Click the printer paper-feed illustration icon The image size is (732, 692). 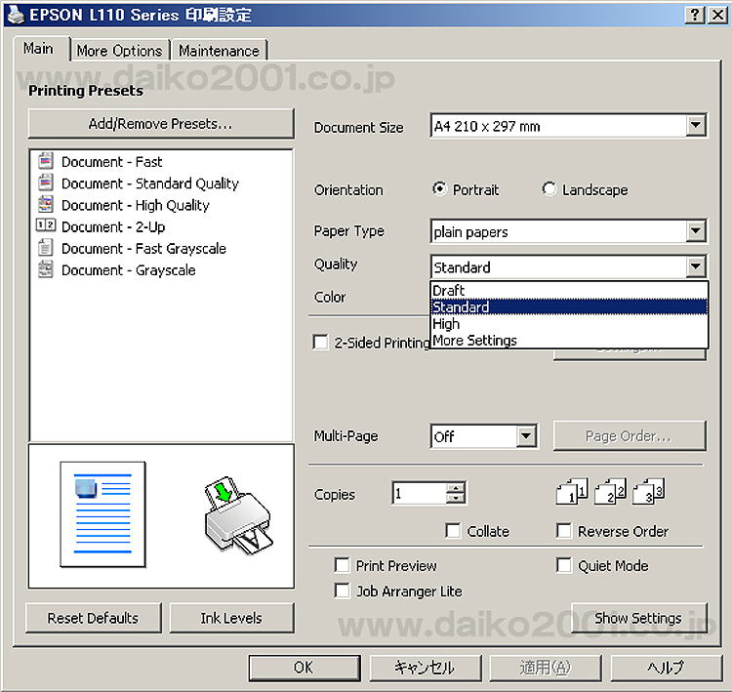(x=238, y=515)
